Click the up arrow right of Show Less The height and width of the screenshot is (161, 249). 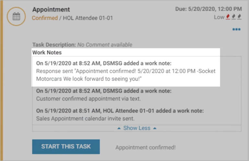click(155, 128)
